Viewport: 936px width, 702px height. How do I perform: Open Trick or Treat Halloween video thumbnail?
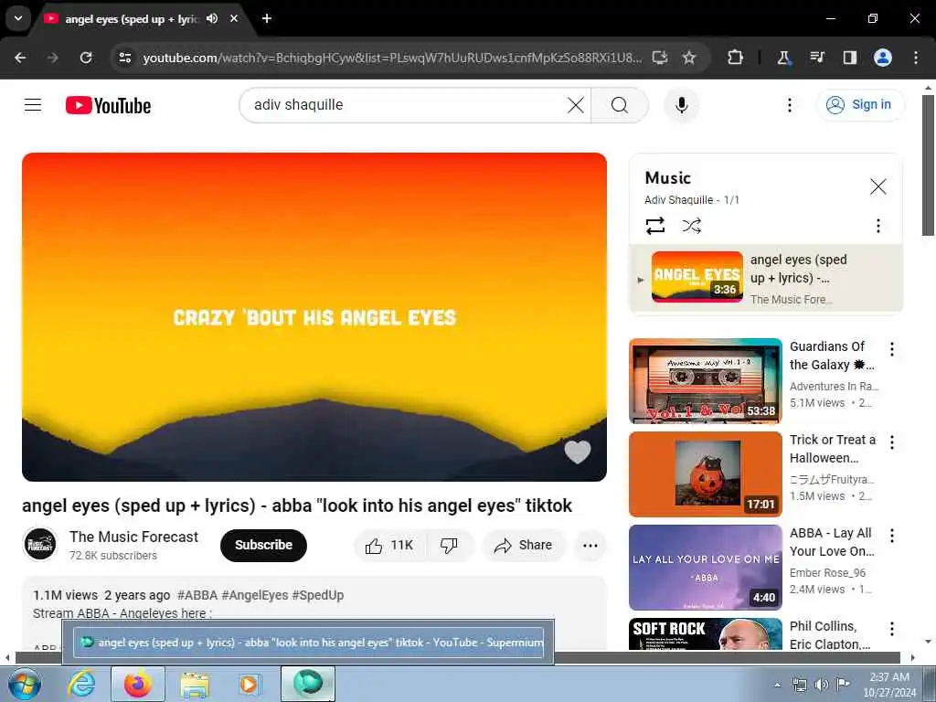pos(706,474)
